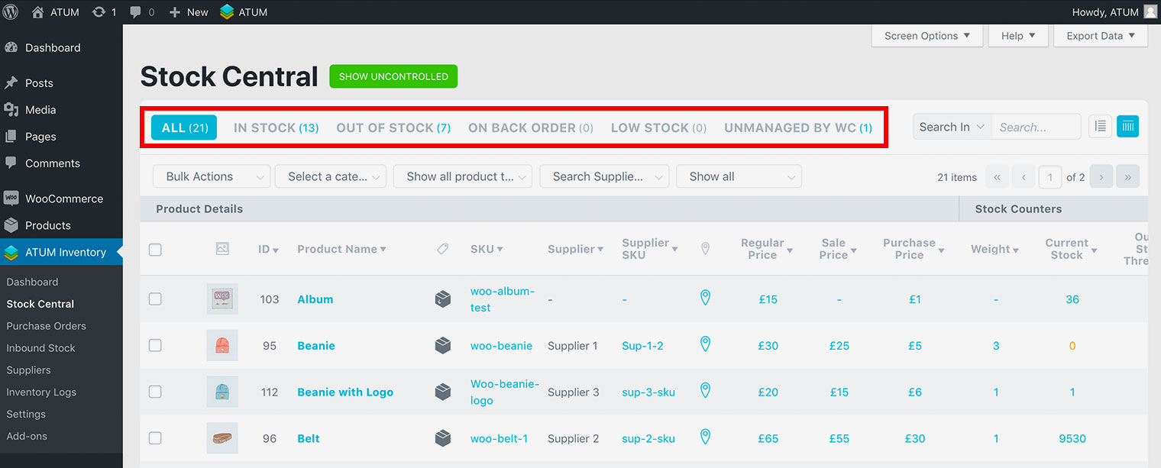1161x468 pixels.
Task: Check the Beanie with Logo row checkbox
Action: (x=155, y=392)
